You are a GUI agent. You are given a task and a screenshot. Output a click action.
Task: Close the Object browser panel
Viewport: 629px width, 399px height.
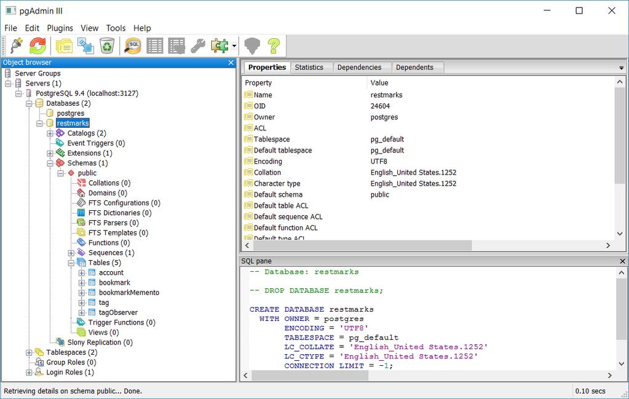tap(231, 63)
